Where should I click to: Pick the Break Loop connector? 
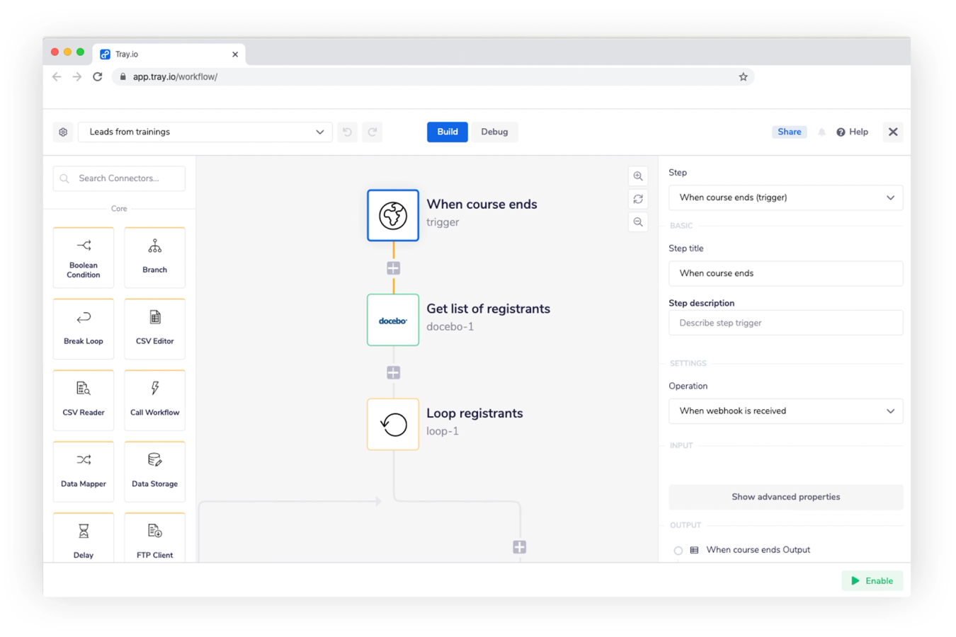tap(84, 329)
